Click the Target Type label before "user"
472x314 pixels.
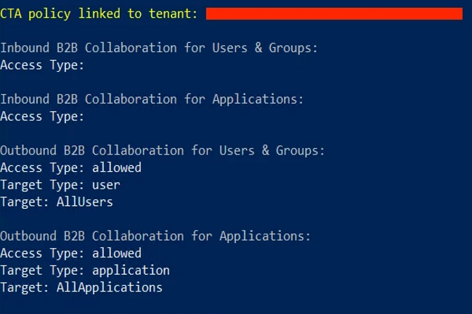[42, 185]
